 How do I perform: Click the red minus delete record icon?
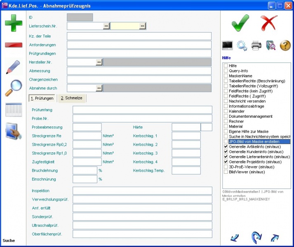tap(14, 45)
